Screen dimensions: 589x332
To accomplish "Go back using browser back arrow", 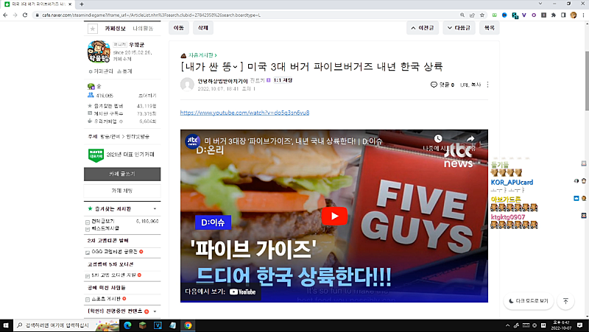I will point(5,15).
